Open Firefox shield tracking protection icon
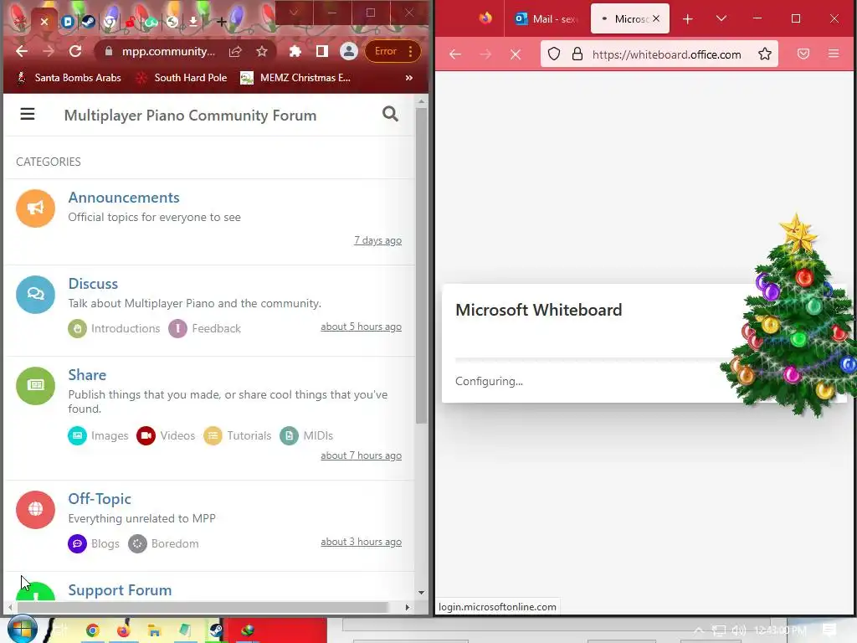The height and width of the screenshot is (643, 857). pos(554,54)
